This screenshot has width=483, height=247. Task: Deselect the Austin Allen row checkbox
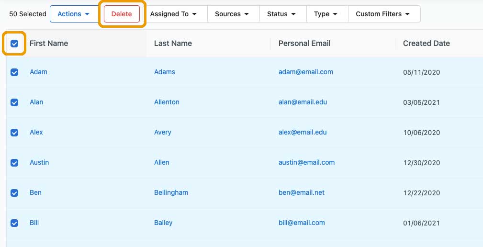tap(14, 163)
